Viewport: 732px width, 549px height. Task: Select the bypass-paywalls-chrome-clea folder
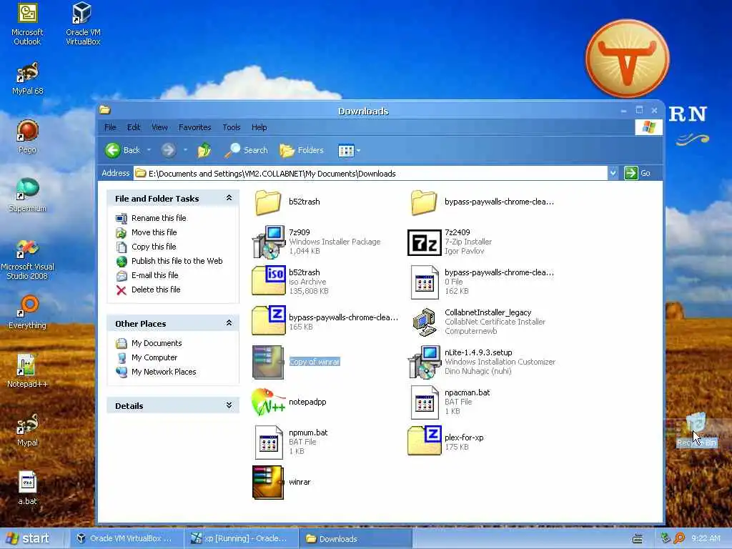tap(483, 202)
